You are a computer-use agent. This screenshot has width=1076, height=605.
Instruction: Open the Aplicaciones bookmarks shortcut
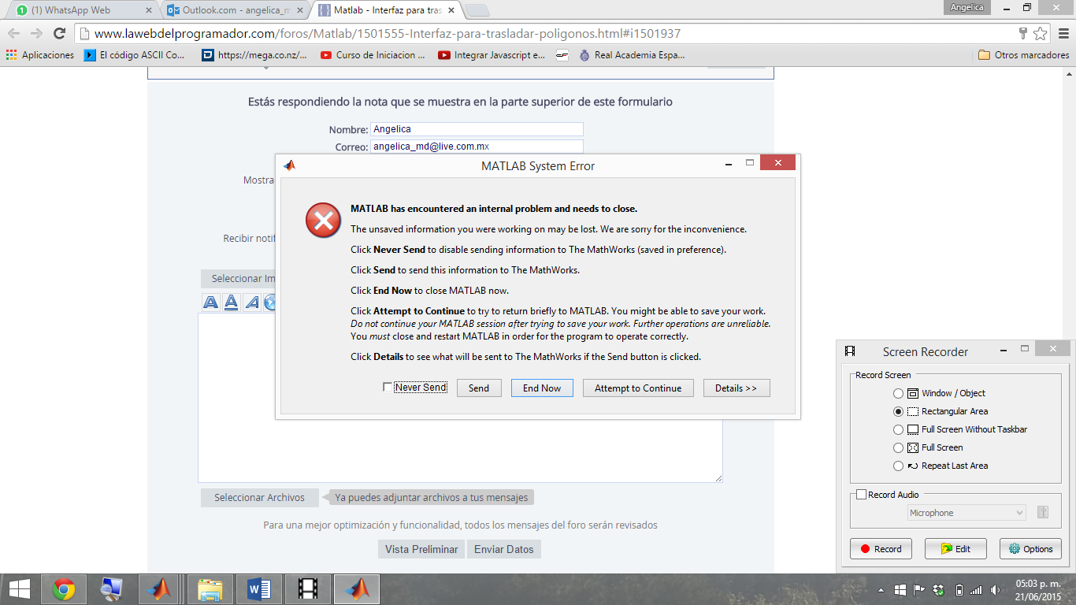[40, 55]
